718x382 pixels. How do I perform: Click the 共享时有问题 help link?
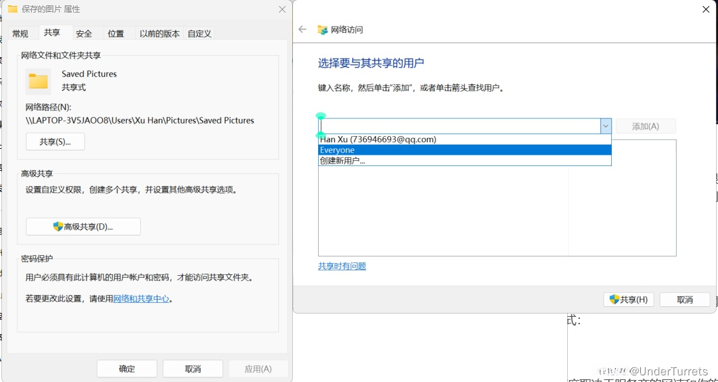342,266
